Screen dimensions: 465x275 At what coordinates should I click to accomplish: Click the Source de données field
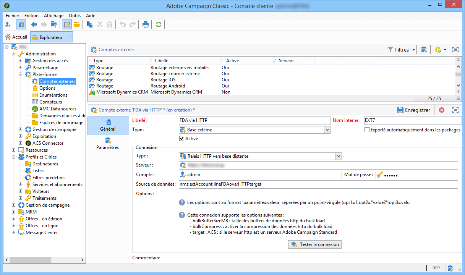(x=318, y=184)
